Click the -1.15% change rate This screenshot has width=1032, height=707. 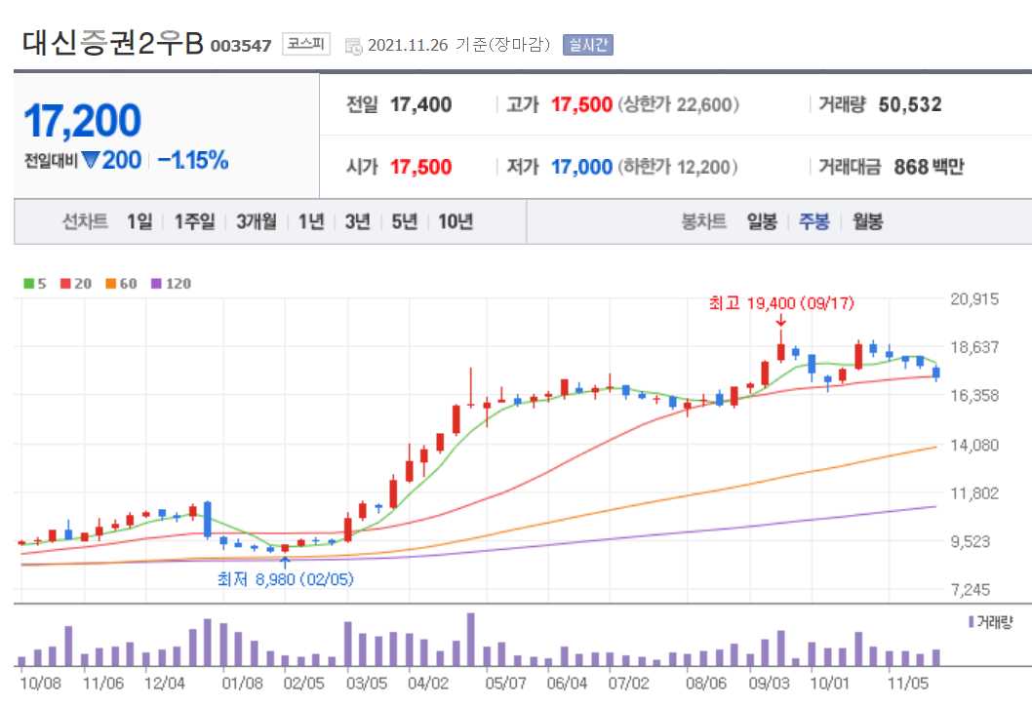coord(193,160)
